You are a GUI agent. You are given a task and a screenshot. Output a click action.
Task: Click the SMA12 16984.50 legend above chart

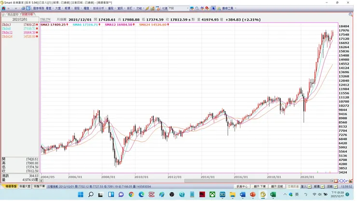120,25
